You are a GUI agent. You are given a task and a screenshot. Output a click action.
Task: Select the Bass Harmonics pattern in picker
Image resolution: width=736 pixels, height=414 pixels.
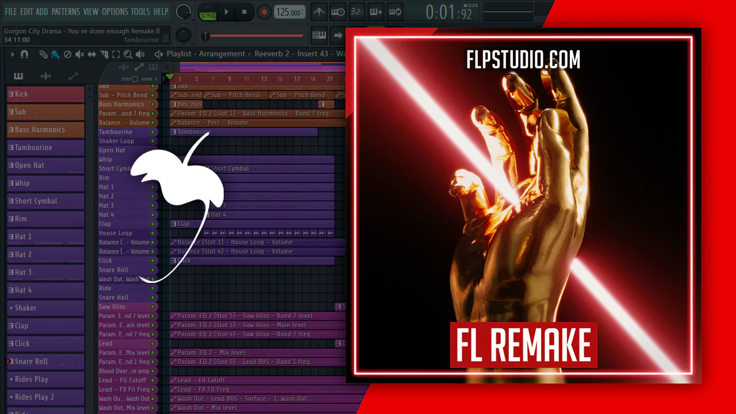(45, 130)
